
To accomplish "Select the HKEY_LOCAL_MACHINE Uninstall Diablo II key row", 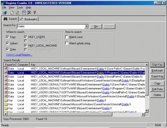I will coord(74,104).
